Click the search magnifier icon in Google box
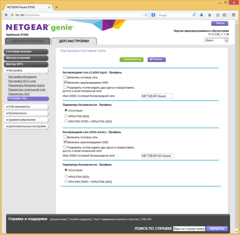The width and height of the screenshot is (240, 235). [x=194, y=15]
